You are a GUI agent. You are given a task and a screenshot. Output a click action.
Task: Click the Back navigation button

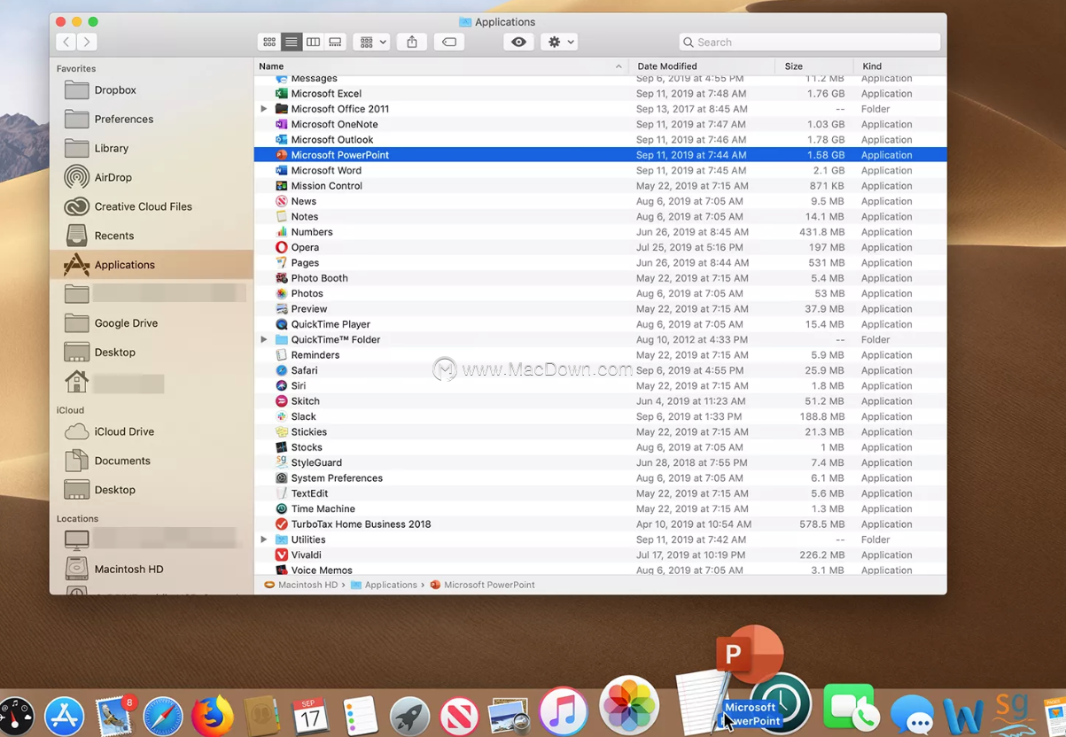[66, 42]
